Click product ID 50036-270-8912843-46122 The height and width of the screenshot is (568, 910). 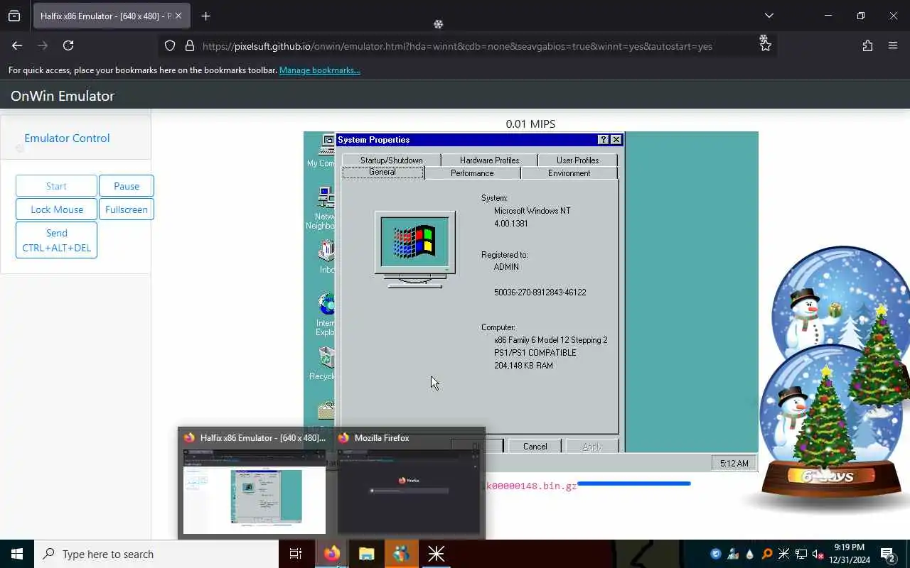point(540,293)
